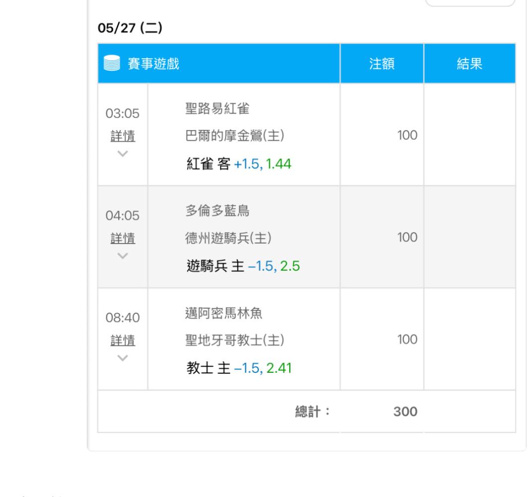The width and height of the screenshot is (532, 497).
Task: Click the 遊騎兵 主 –1.5, 2.5 bet line
Action: 238,266
